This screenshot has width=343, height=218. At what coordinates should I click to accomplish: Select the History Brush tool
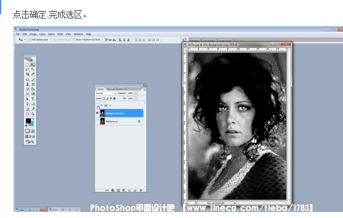click(33, 84)
